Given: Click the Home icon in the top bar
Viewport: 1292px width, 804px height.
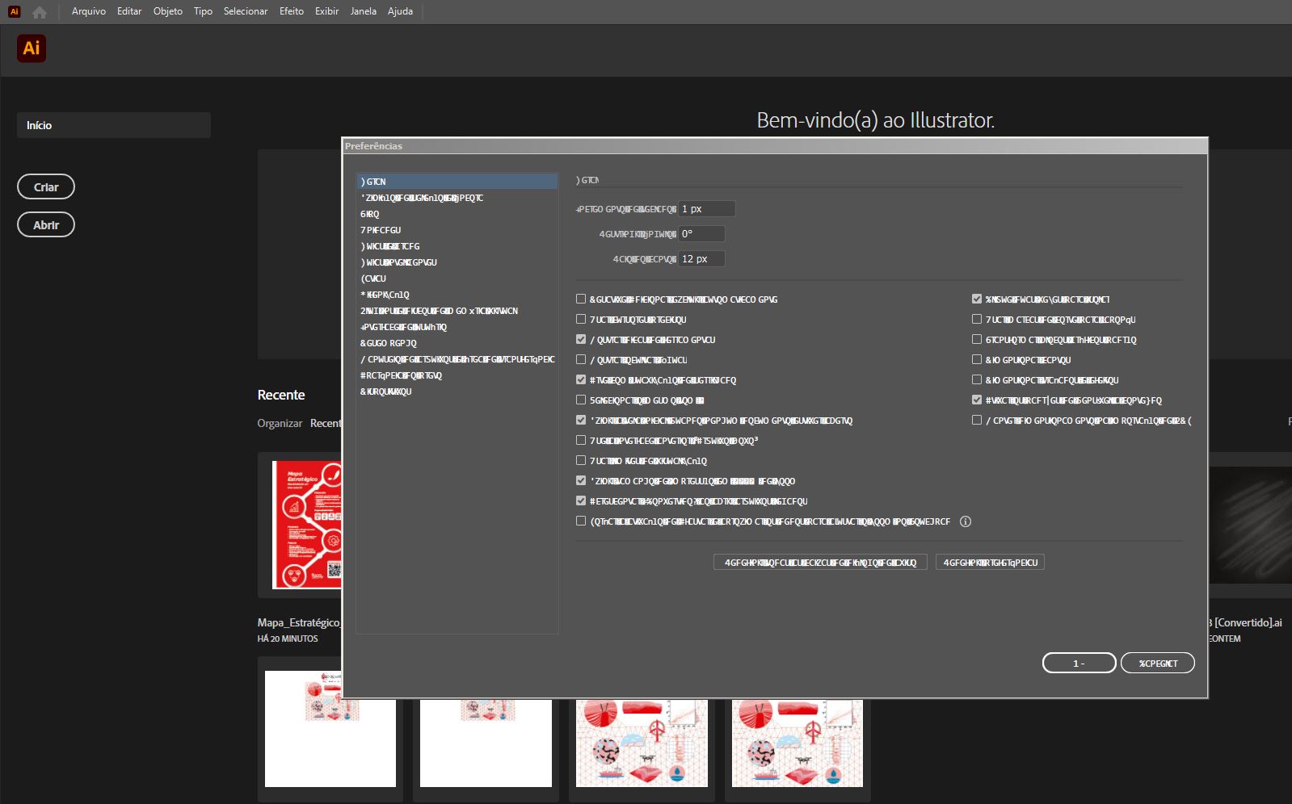Looking at the screenshot, I should [39, 11].
